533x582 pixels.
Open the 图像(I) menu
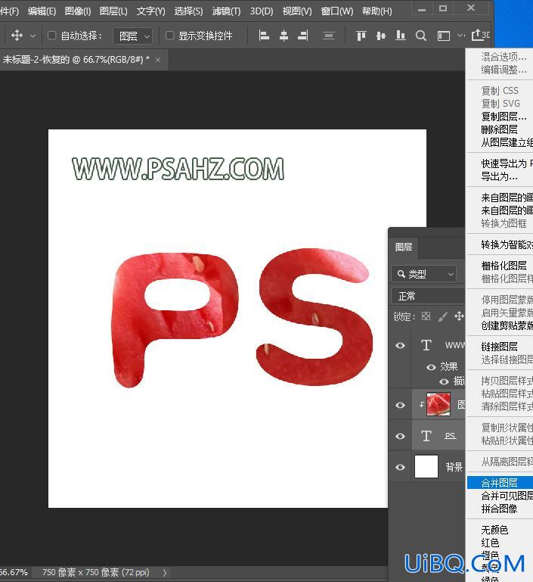tap(77, 11)
